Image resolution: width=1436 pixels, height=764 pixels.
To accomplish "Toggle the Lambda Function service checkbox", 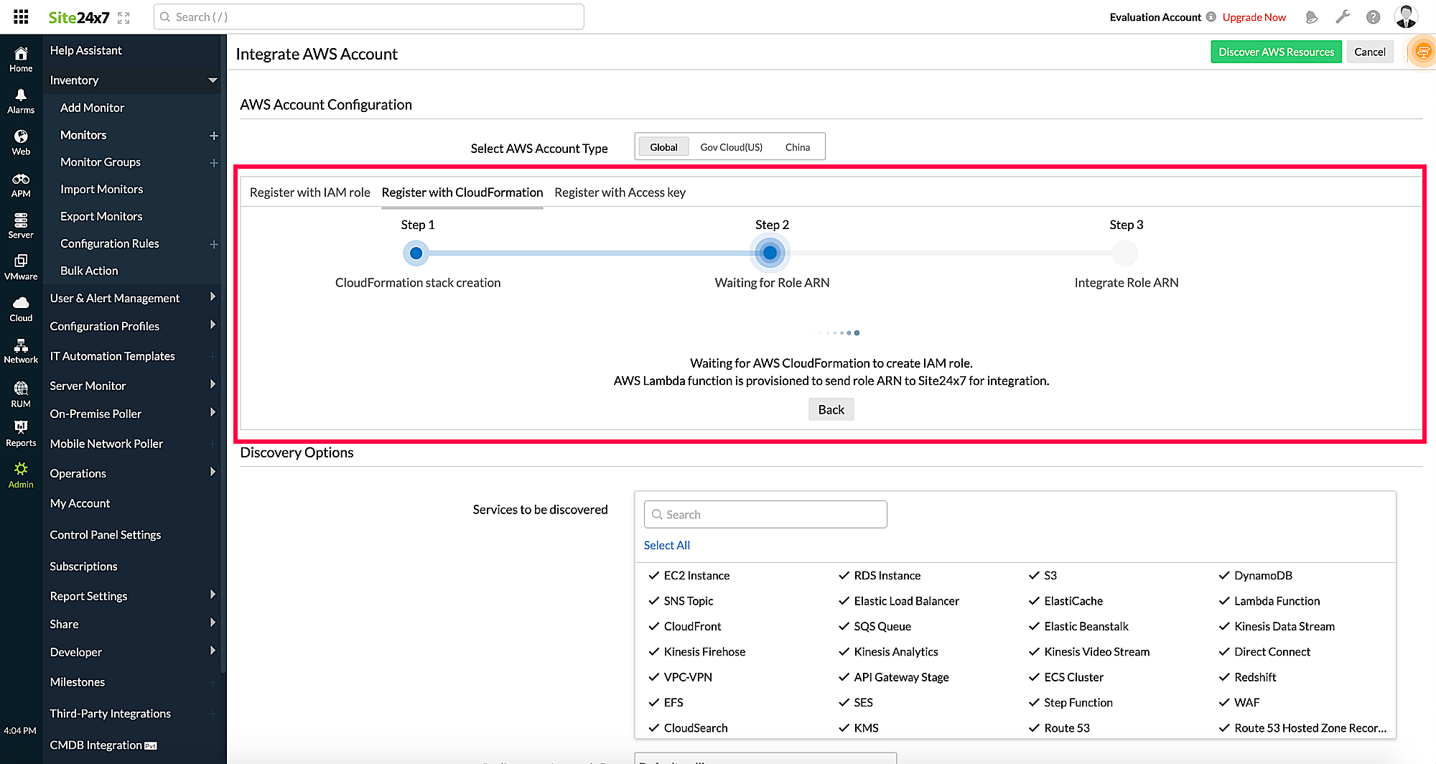I will [1224, 601].
